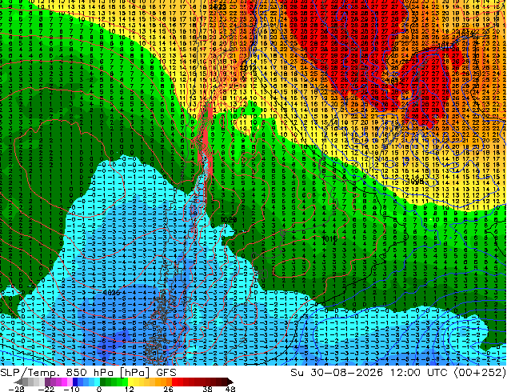The width and height of the screenshot is (507, 392).
Task: Click the -28 label on the temperature legend
Action: 16,389
